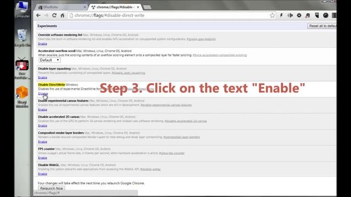Click #disable-webgl anchor link

coord(150,169)
